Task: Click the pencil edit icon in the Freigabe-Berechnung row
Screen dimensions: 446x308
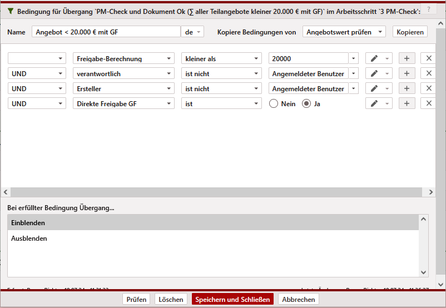Action: (374, 58)
